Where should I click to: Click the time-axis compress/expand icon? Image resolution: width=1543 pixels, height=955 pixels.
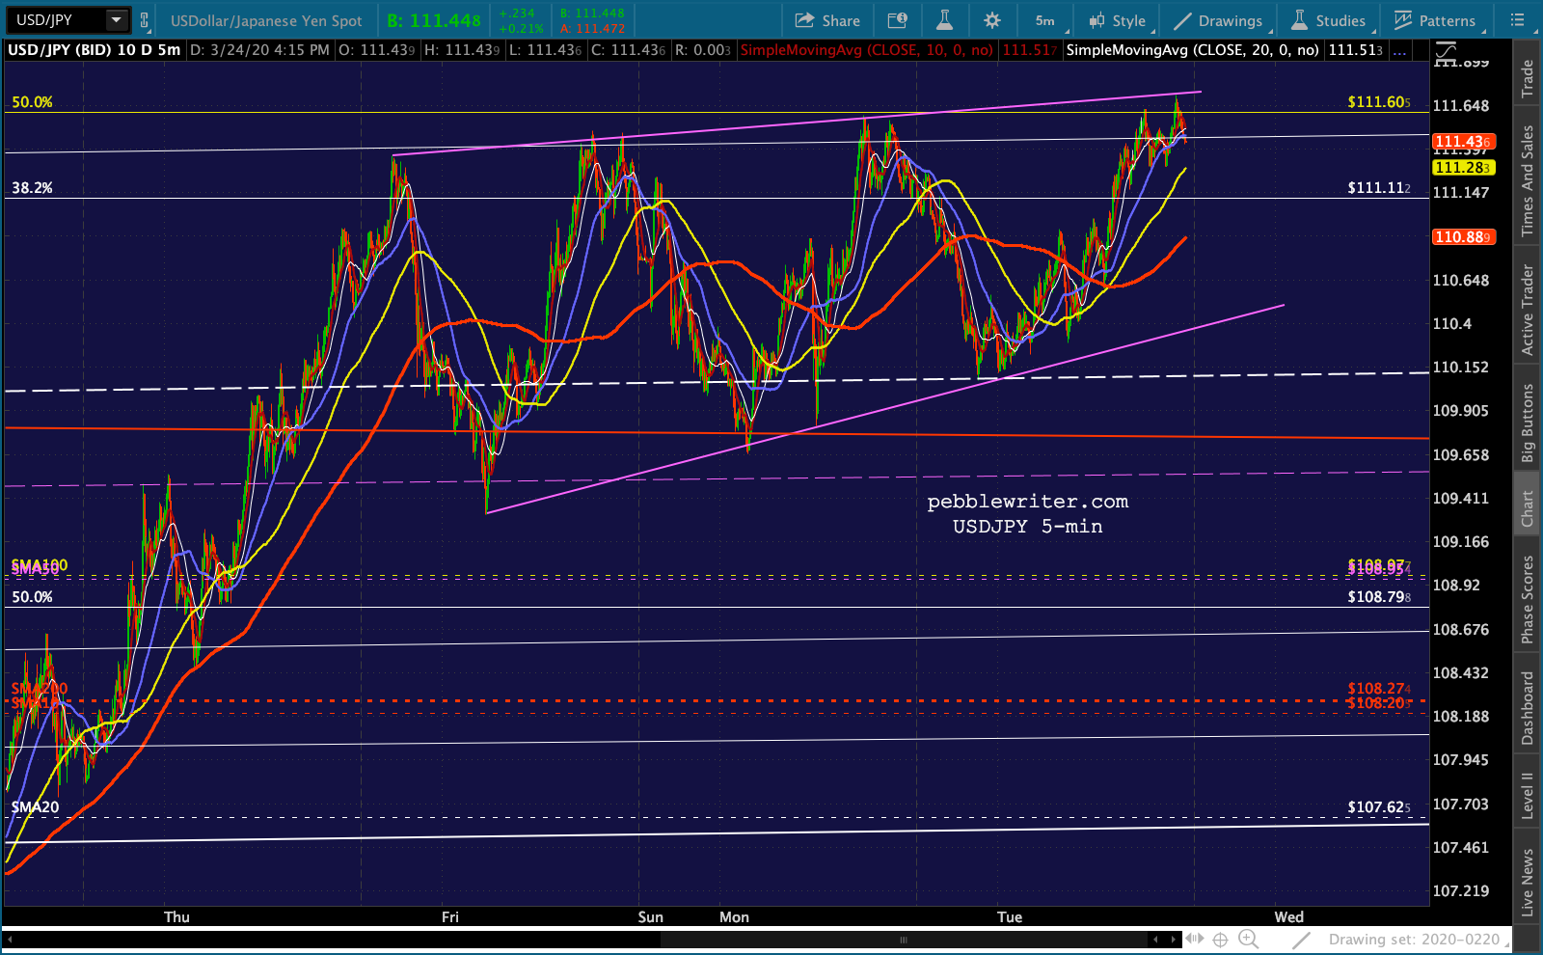point(1196,939)
